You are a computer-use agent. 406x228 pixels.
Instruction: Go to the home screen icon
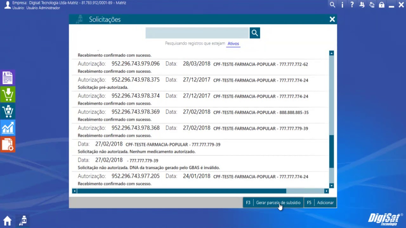click(x=7, y=220)
